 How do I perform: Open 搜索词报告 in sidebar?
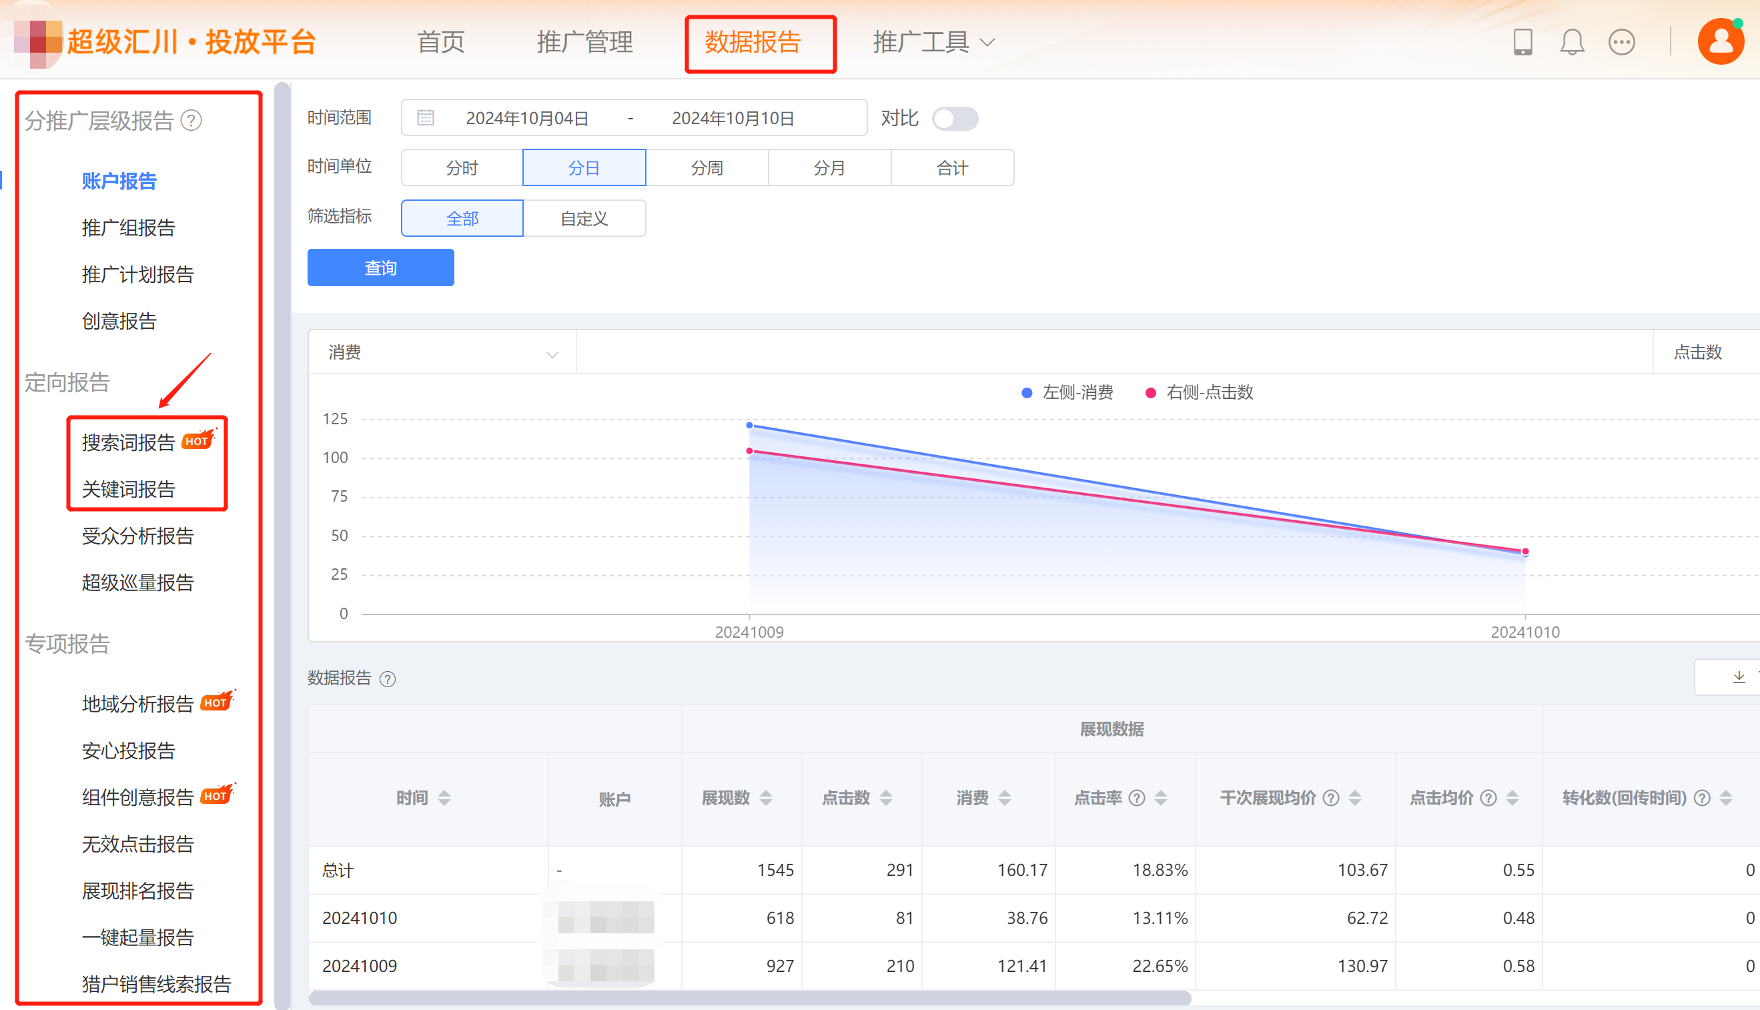[128, 442]
